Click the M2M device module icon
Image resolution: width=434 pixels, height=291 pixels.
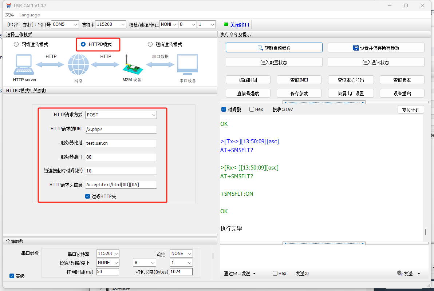[x=131, y=65]
